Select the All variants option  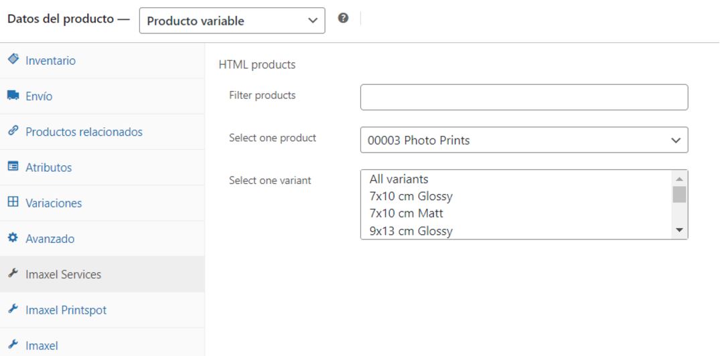tap(399, 179)
